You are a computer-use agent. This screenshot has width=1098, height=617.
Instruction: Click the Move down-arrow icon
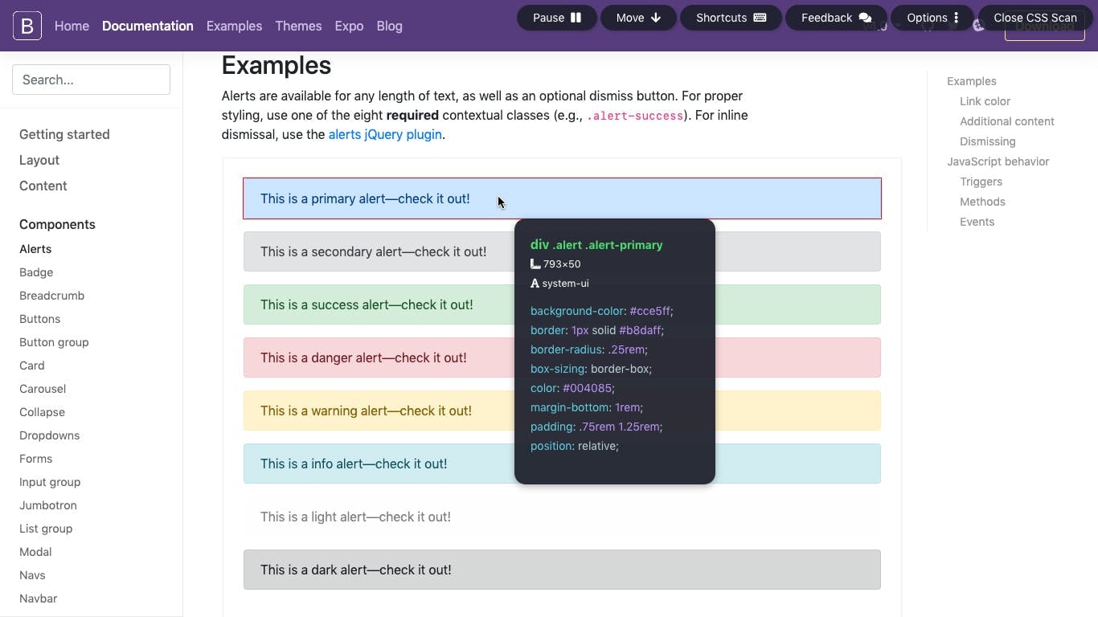point(656,18)
